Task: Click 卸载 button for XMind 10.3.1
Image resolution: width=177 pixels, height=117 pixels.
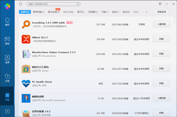Action: (x=161, y=39)
